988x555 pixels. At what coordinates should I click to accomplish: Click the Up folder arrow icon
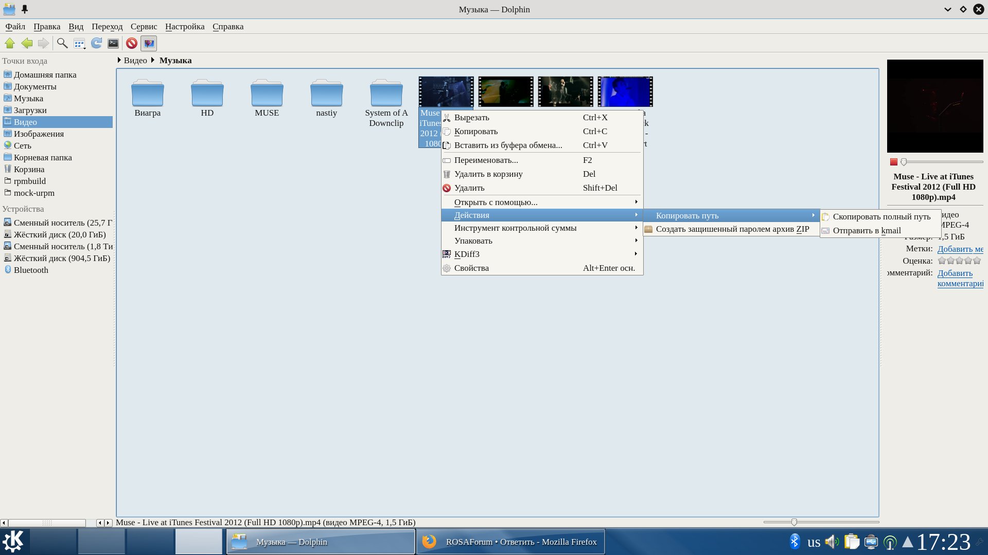(x=10, y=44)
